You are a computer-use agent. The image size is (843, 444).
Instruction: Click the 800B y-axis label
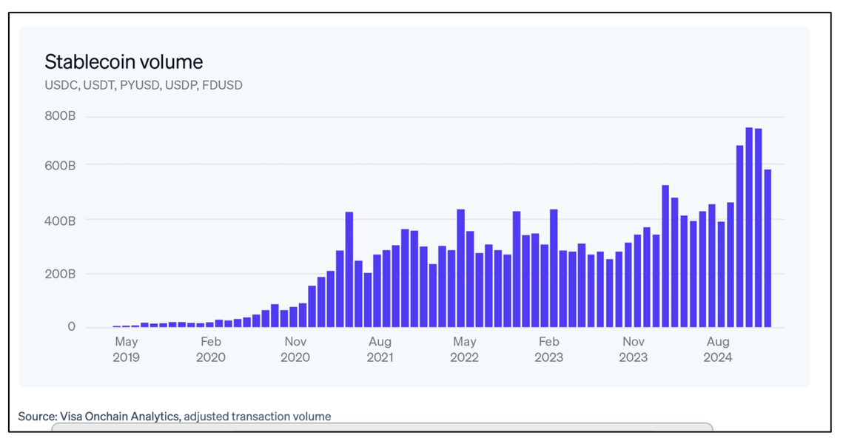[60, 115]
